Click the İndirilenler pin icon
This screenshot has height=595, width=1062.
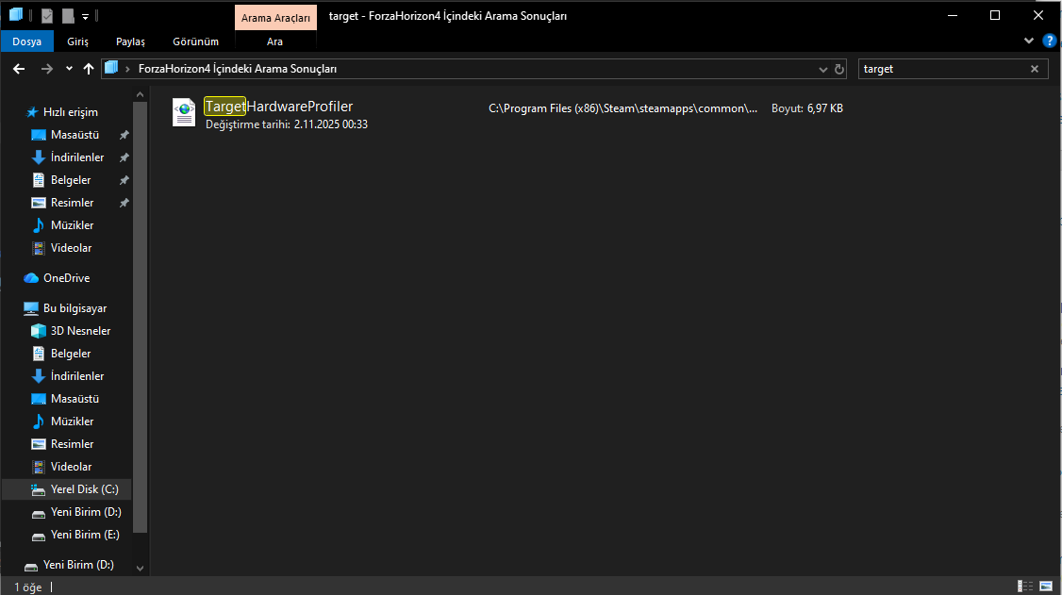click(x=124, y=157)
